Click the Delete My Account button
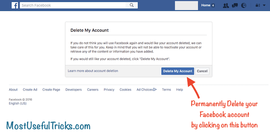The width and height of the screenshot is (270, 136). click(177, 71)
